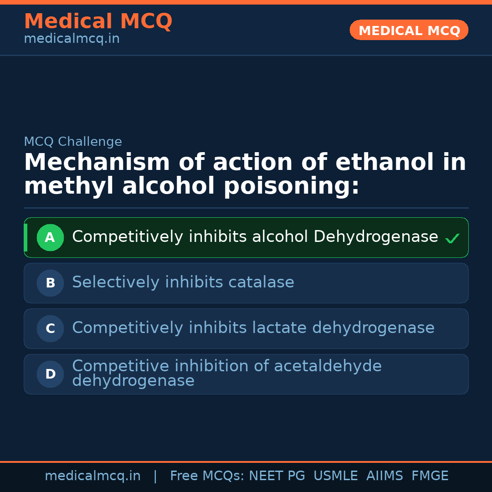Image resolution: width=492 pixels, height=492 pixels.
Task: Visit medicalmcq.in link under header title
Action: (72, 39)
